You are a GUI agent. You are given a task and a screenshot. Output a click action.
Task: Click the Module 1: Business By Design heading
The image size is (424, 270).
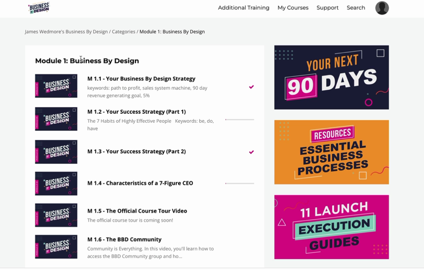coord(87,61)
